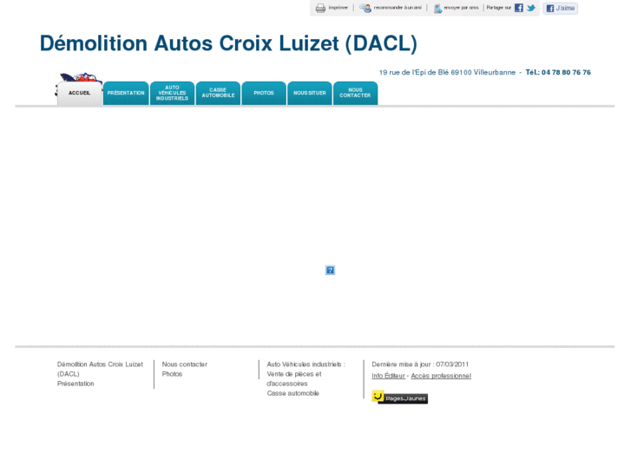Share the page on Facebook icon
Image resolution: width=631 pixels, height=473 pixels.
coord(519,8)
